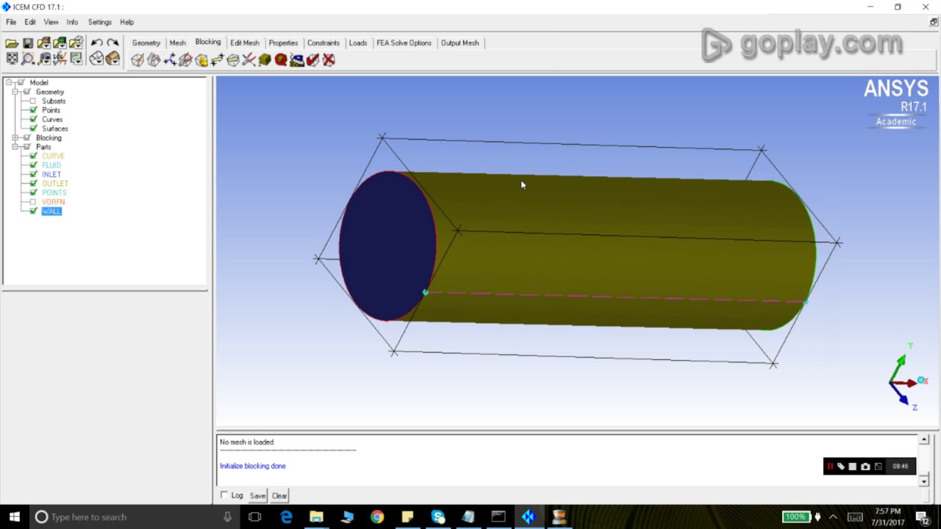The image size is (941, 529).
Task: Select the Associate blocking tool
Action: pyautogui.click(x=201, y=60)
